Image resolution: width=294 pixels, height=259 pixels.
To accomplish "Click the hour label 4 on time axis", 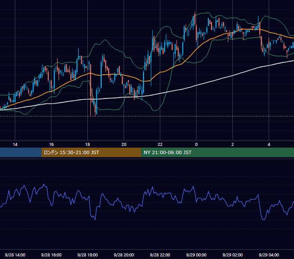I will coord(269,145).
